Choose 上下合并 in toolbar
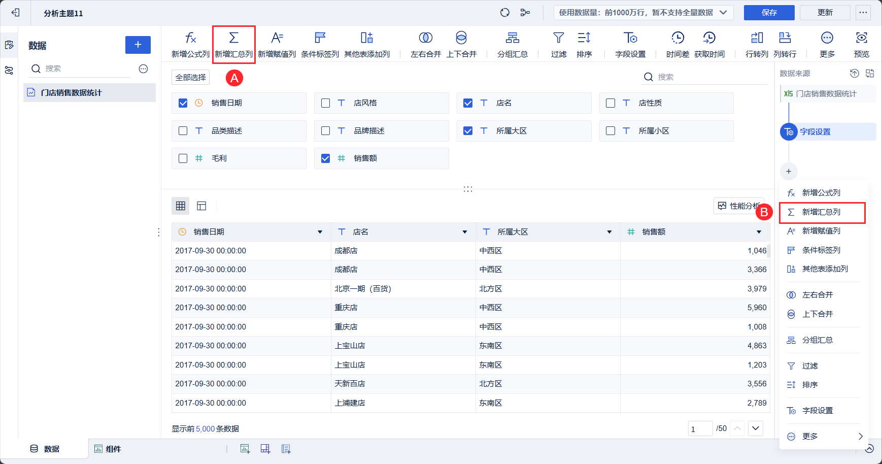 (461, 44)
